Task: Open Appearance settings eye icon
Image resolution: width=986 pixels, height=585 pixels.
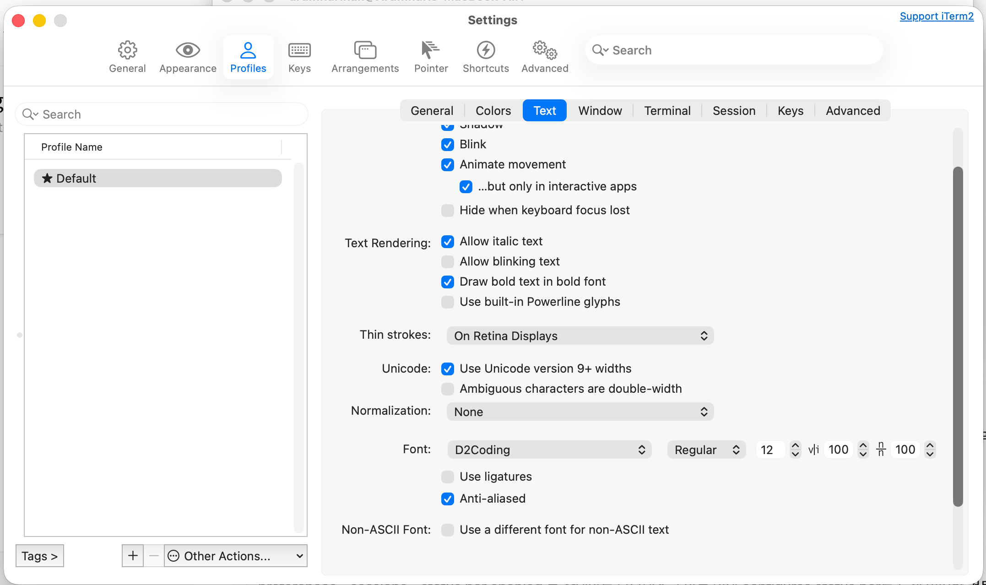Action: (x=188, y=50)
